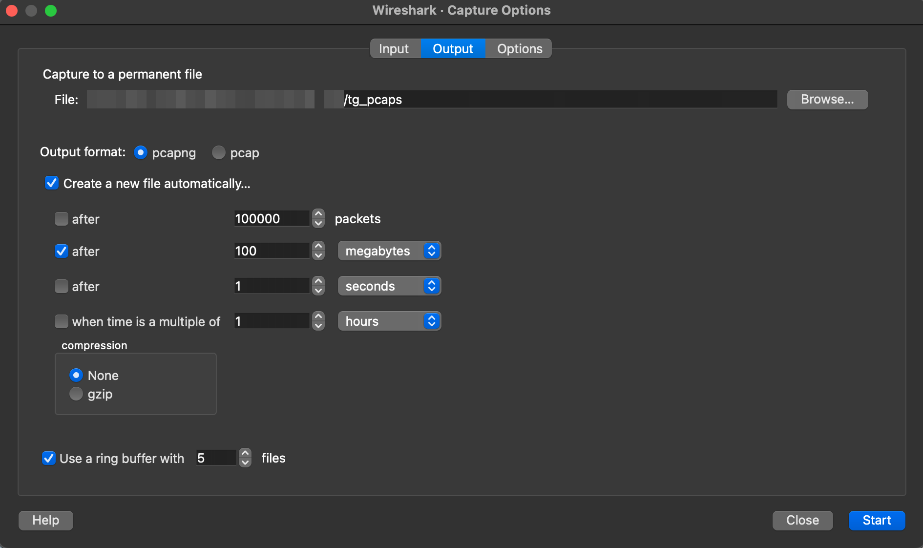923x548 pixels.
Task: Decrease seconds value with down stepper arrow
Action: (318, 291)
